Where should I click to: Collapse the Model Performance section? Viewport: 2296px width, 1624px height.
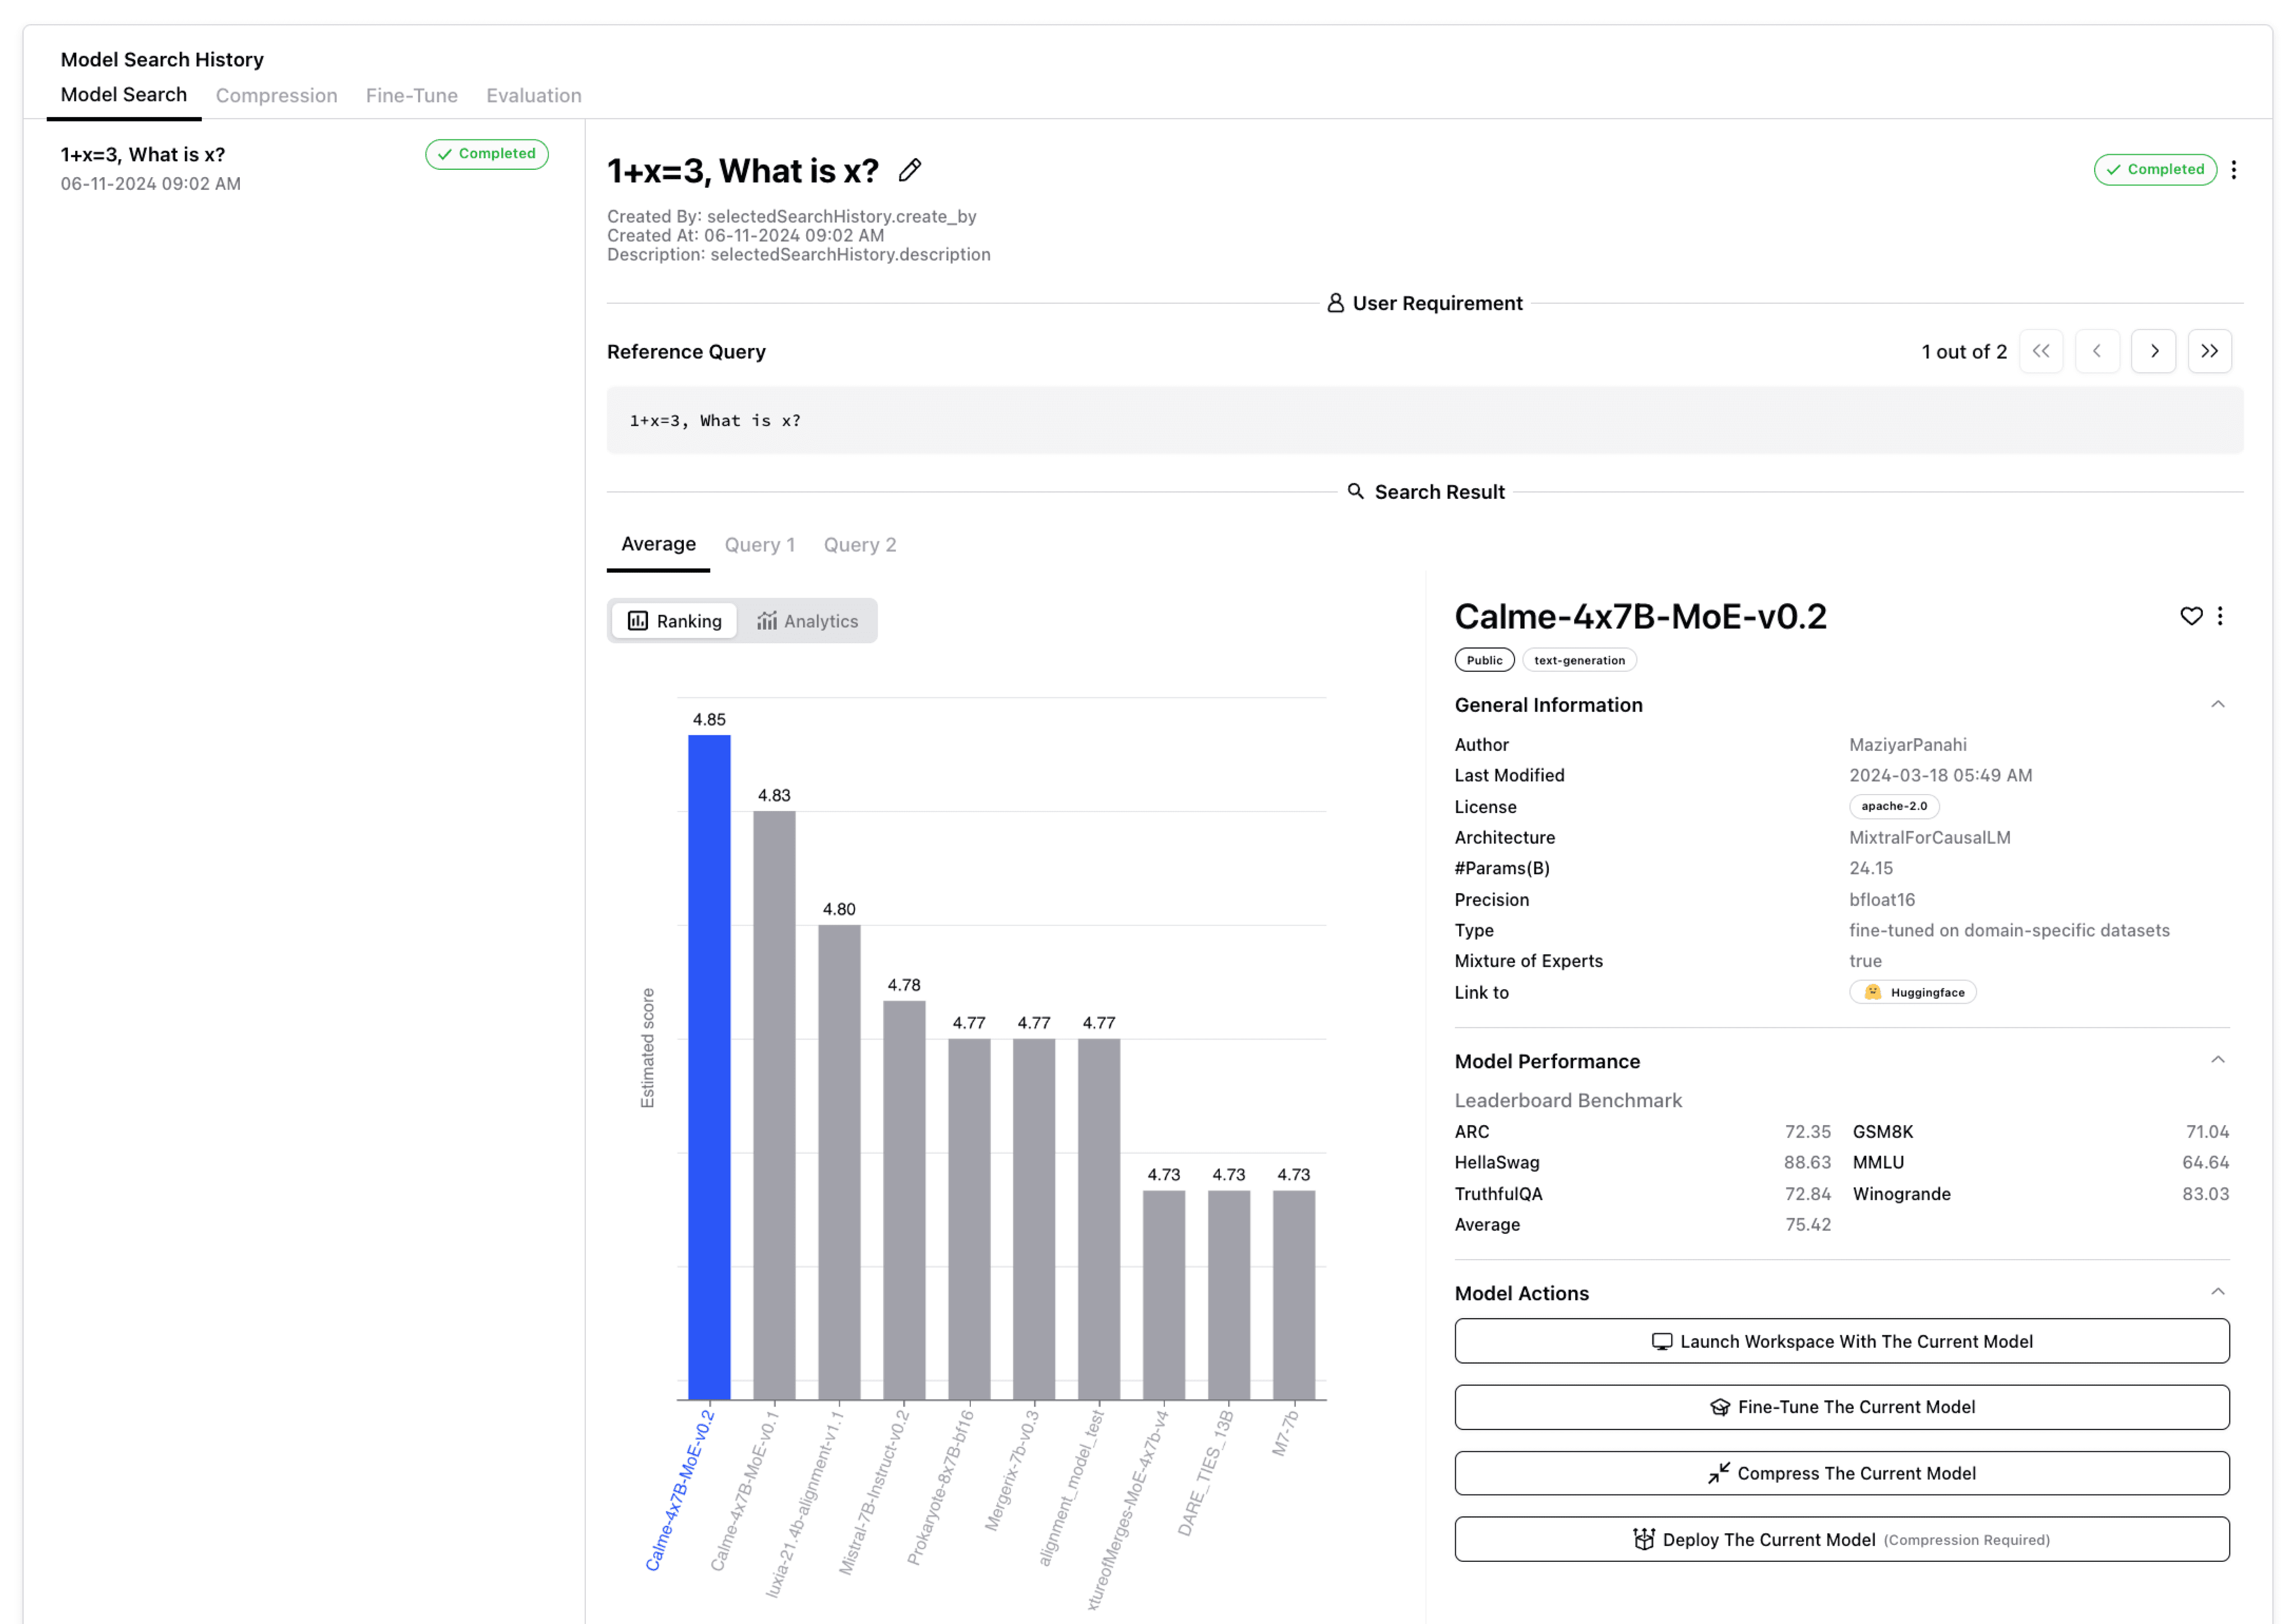coord(2217,1060)
